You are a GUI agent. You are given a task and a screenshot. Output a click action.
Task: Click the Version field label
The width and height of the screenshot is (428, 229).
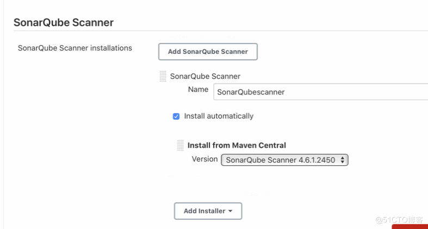point(204,159)
